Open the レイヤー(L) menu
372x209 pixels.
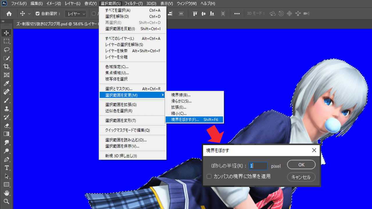coord(72,3)
